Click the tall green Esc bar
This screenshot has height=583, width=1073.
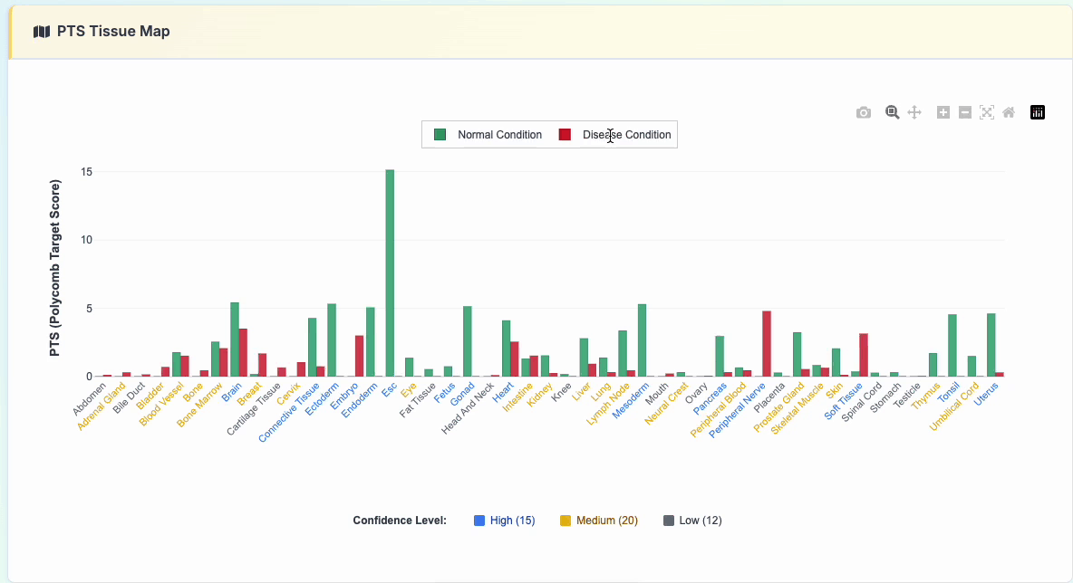[390, 272]
